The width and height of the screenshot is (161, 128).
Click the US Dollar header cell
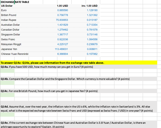7,6
